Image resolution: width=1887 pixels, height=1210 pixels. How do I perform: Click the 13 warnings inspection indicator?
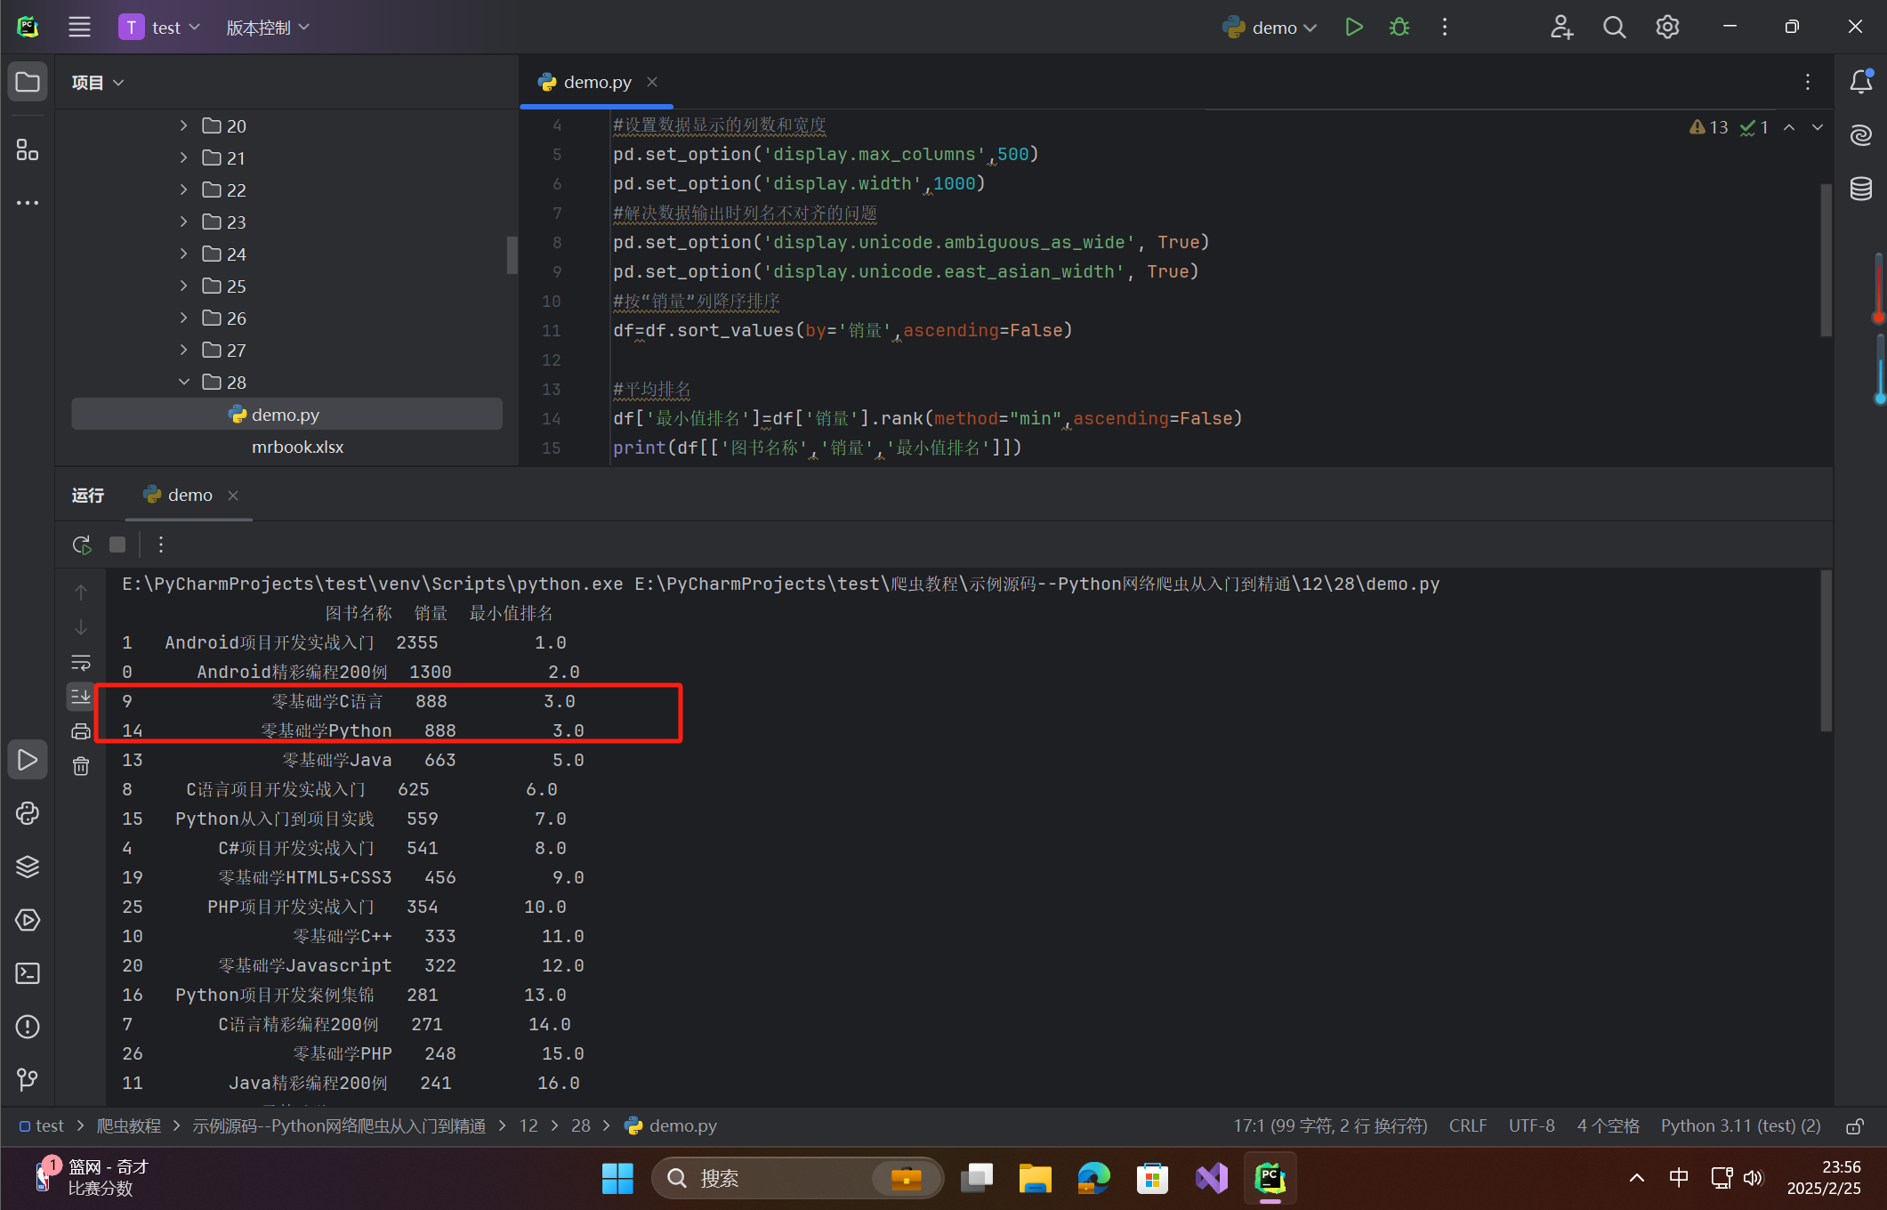1708,127
